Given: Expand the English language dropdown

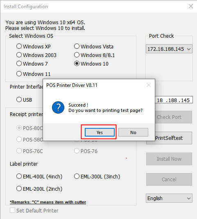Looking at the screenshot, I should (x=169, y=198).
